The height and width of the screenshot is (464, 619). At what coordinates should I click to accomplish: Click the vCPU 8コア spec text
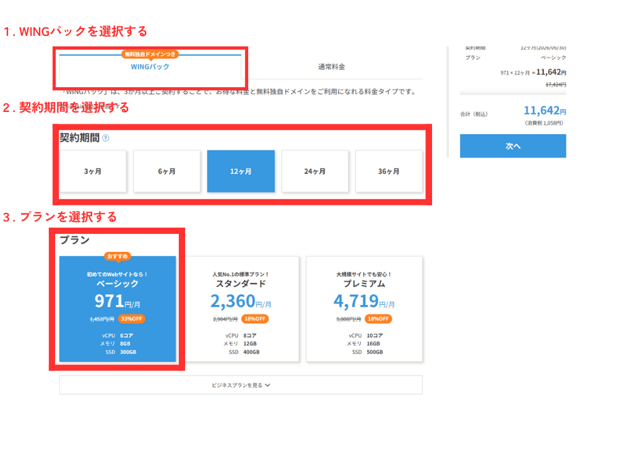coord(241,335)
